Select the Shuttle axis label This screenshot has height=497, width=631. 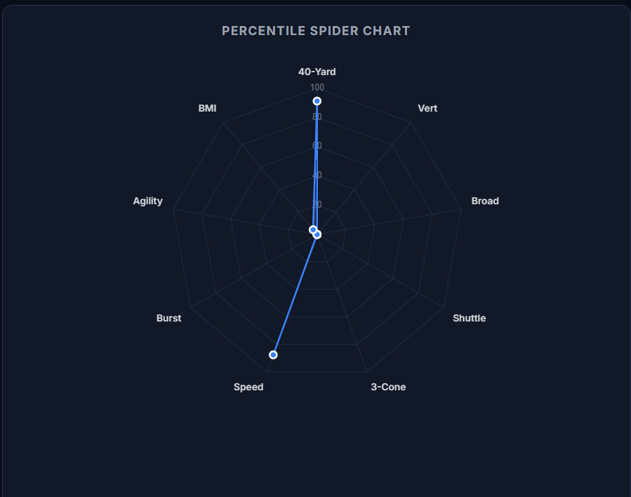469,318
